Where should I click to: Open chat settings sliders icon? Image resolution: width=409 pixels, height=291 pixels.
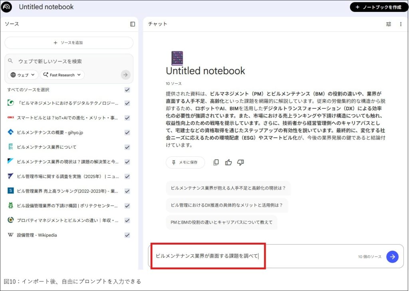coord(389,24)
